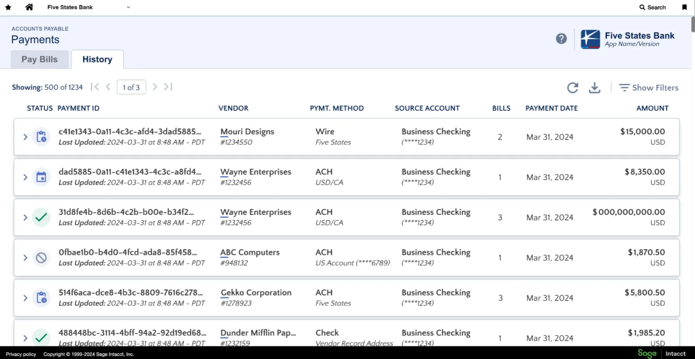Open the Gekko Corporation vendor link
Image resolution: width=695 pixels, height=359 pixels.
256,293
